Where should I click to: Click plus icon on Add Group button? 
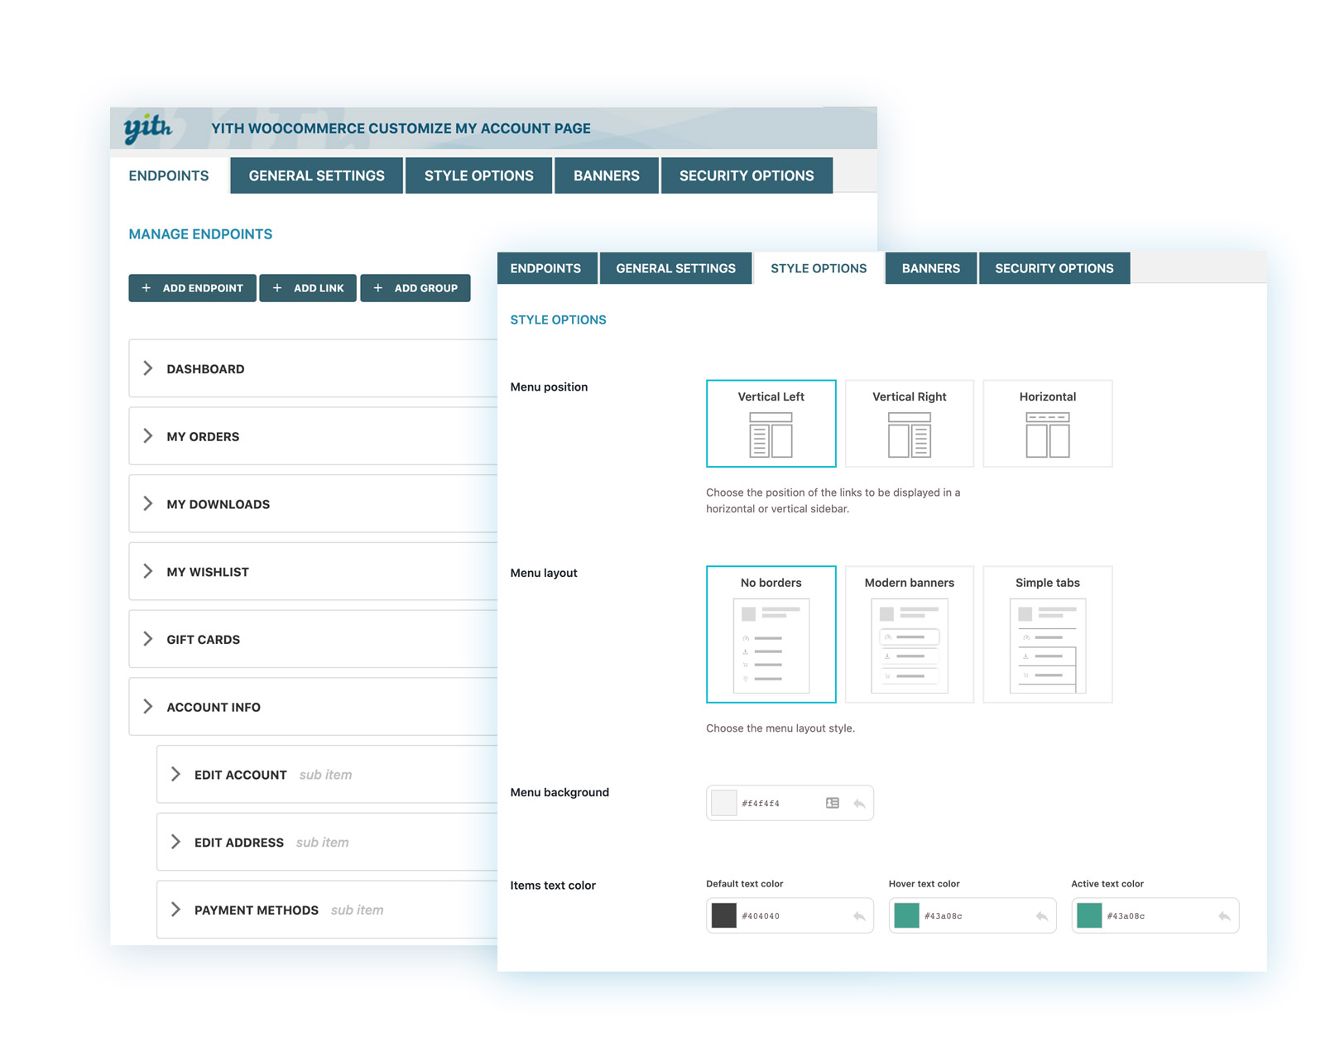coord(378,288)
